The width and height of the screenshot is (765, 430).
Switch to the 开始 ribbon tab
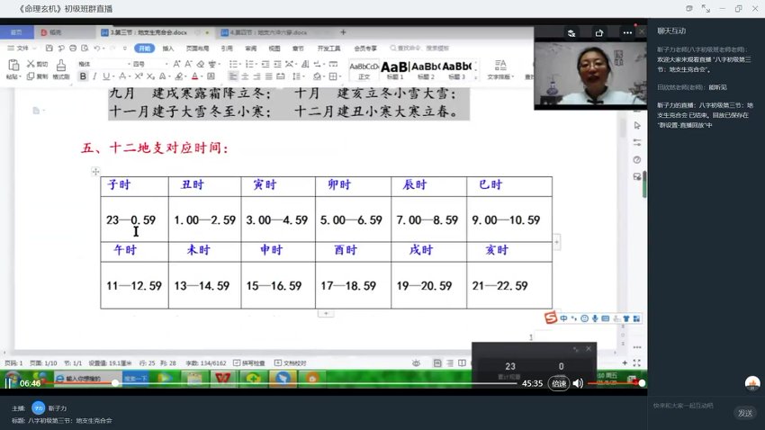point(145,48)
